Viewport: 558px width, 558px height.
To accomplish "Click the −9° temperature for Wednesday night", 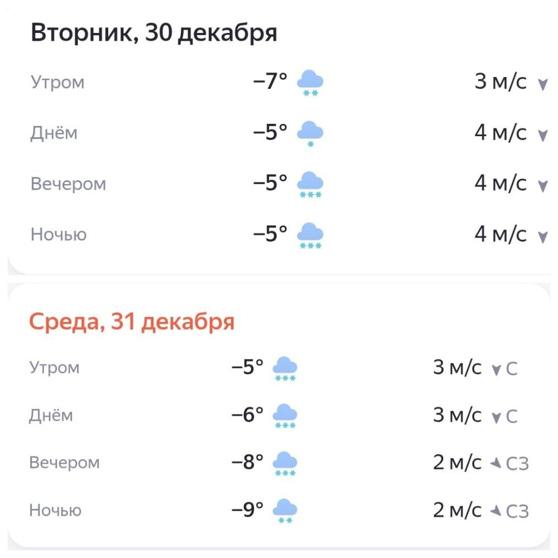I will coord(247,509).
